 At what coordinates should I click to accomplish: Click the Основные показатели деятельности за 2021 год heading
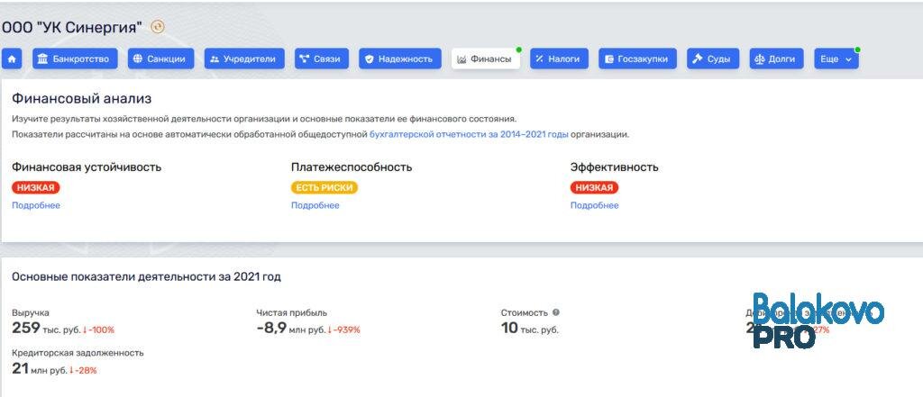coord(146,276)
